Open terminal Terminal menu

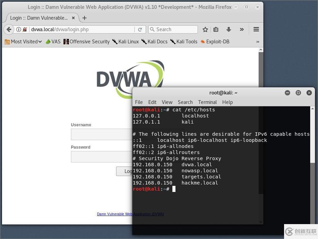coord(207,102)
